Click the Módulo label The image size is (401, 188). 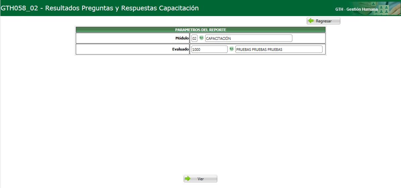[x=182, y=38]
